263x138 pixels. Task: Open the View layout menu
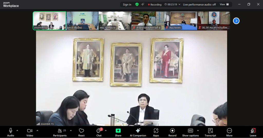224,4
